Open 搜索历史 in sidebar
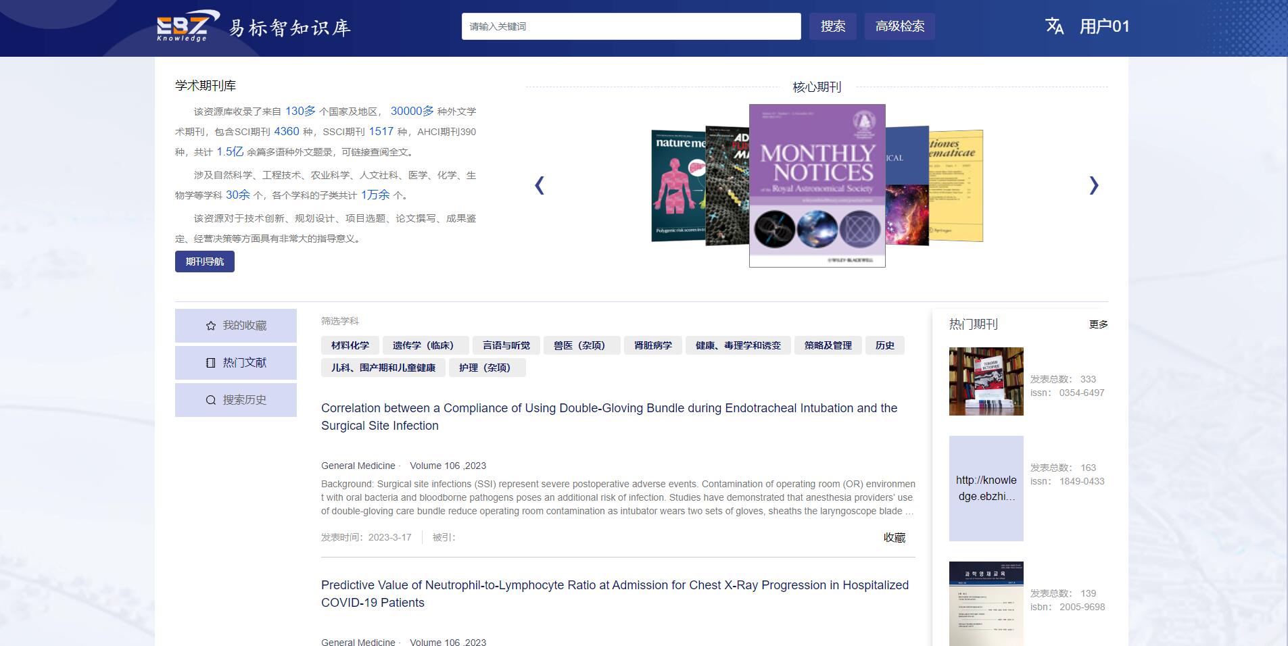1288x646 pixels. pos(236,400)
